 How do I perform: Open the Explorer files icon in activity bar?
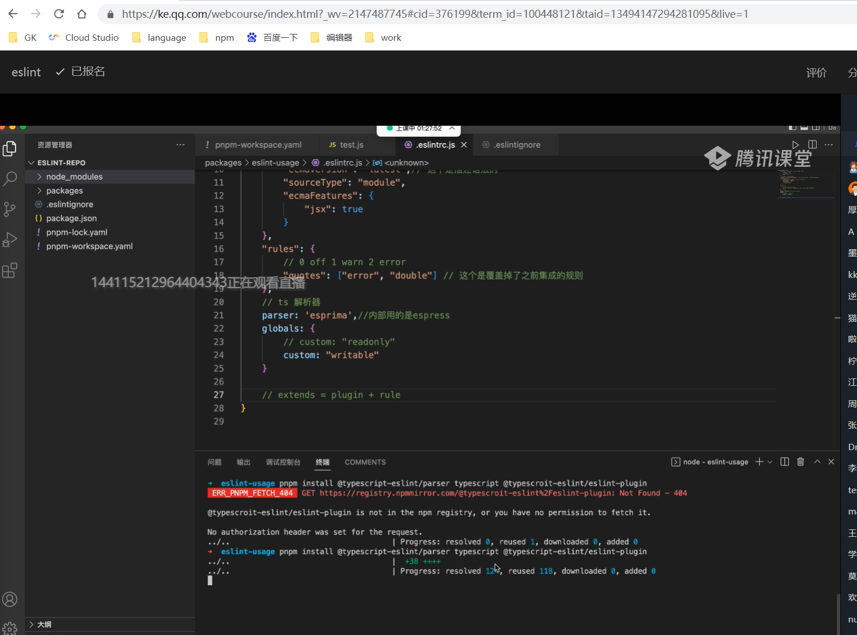[x=10, y=149]
